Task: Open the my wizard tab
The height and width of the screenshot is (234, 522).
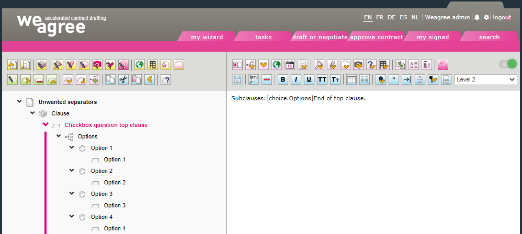Action: tap(207, 37)
